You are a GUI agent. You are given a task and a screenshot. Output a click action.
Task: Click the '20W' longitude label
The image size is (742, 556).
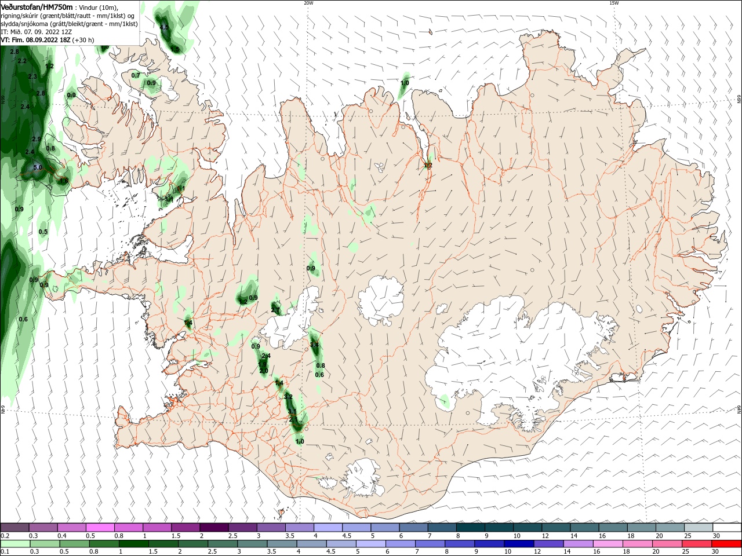click(308, 3)
